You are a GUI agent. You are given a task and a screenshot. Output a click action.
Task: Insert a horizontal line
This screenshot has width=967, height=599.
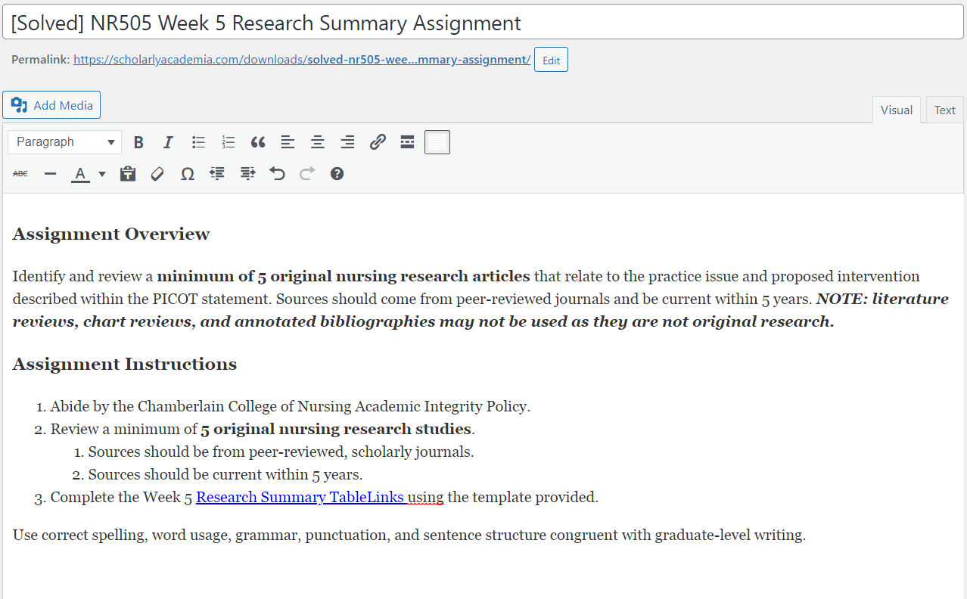click(50, 174)
